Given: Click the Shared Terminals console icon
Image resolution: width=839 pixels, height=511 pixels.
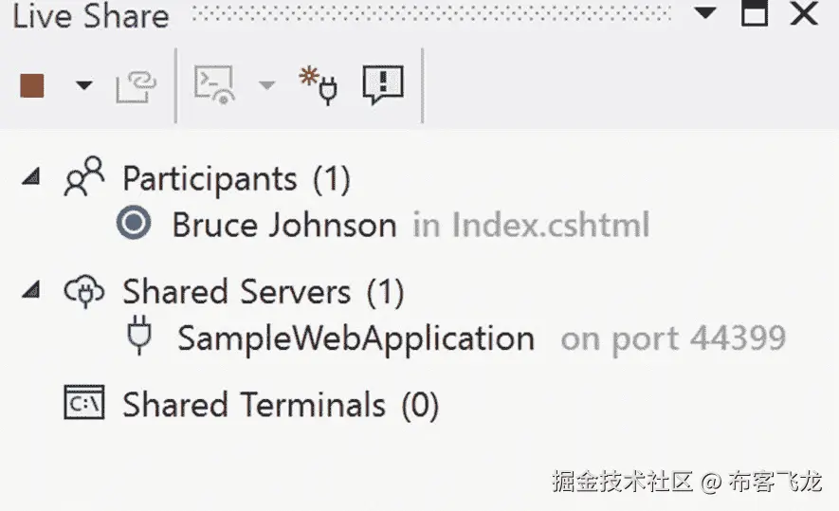Looking at the screenshot, I should tap(83, 404).
